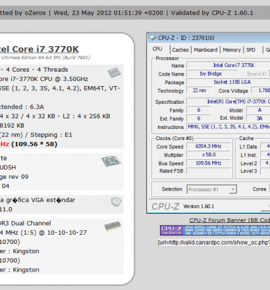Click the Multiplier value x 58.0

click(208, 155)
